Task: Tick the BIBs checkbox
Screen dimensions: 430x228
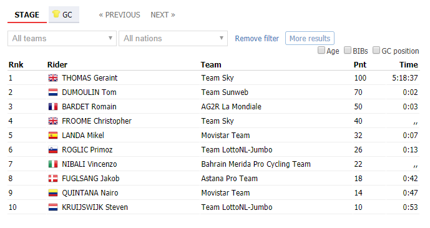Action: [x=348, y=50]
